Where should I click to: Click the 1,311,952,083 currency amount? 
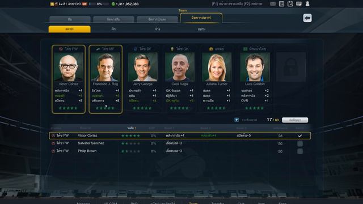point(127,4)
